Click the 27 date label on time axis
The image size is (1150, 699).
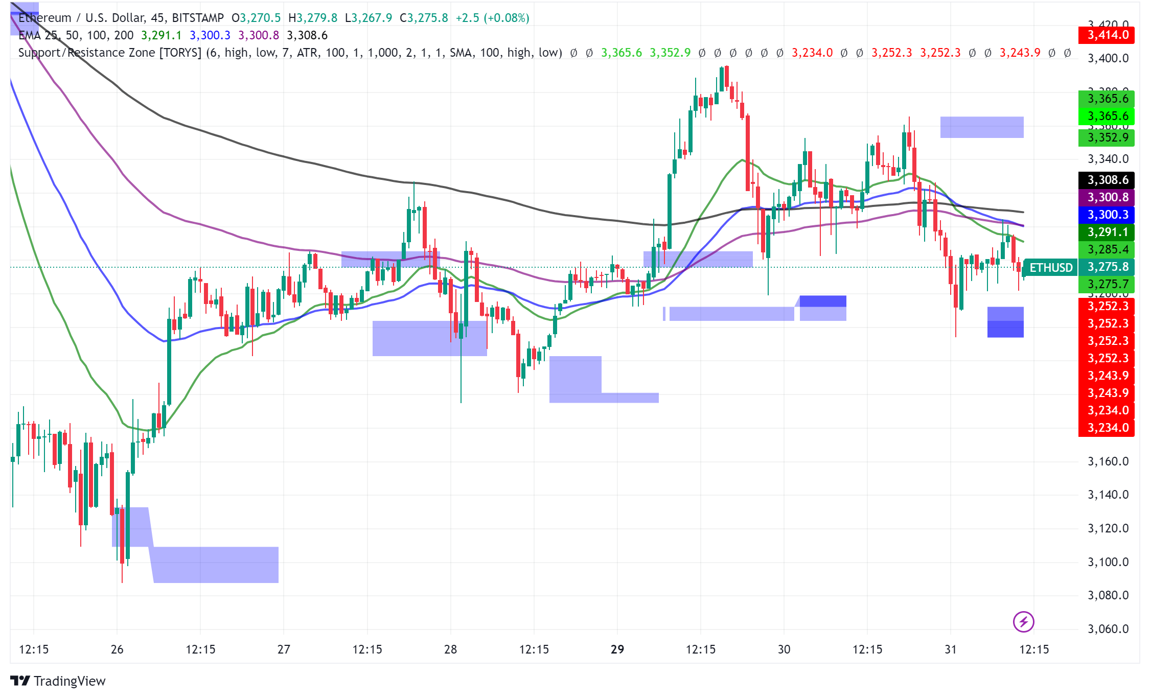pyautogui.click(x=284, y=649)
